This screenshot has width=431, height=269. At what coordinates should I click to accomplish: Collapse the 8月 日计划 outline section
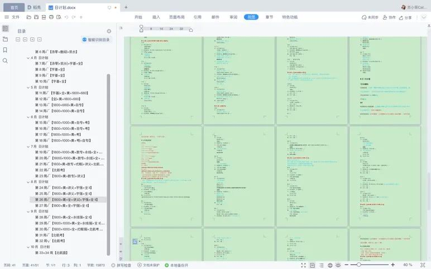tap(28, 182)
